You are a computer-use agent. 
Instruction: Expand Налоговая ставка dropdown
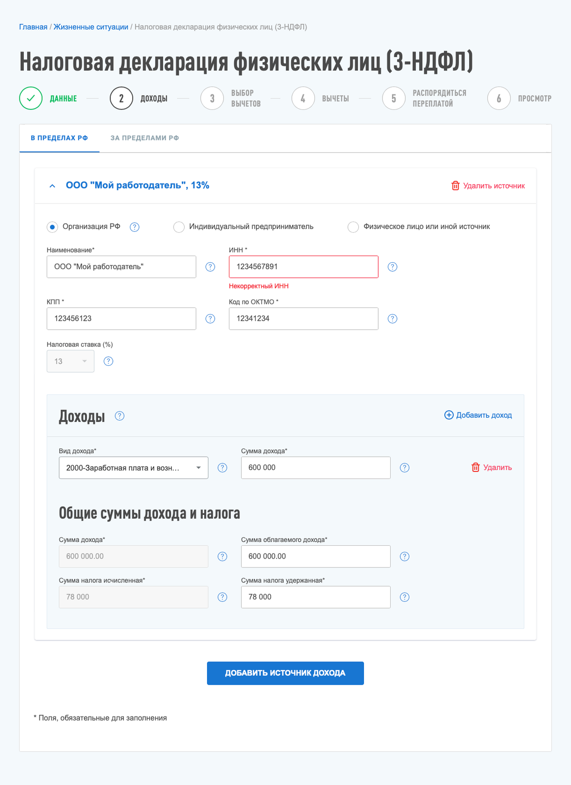click(70, 362)
